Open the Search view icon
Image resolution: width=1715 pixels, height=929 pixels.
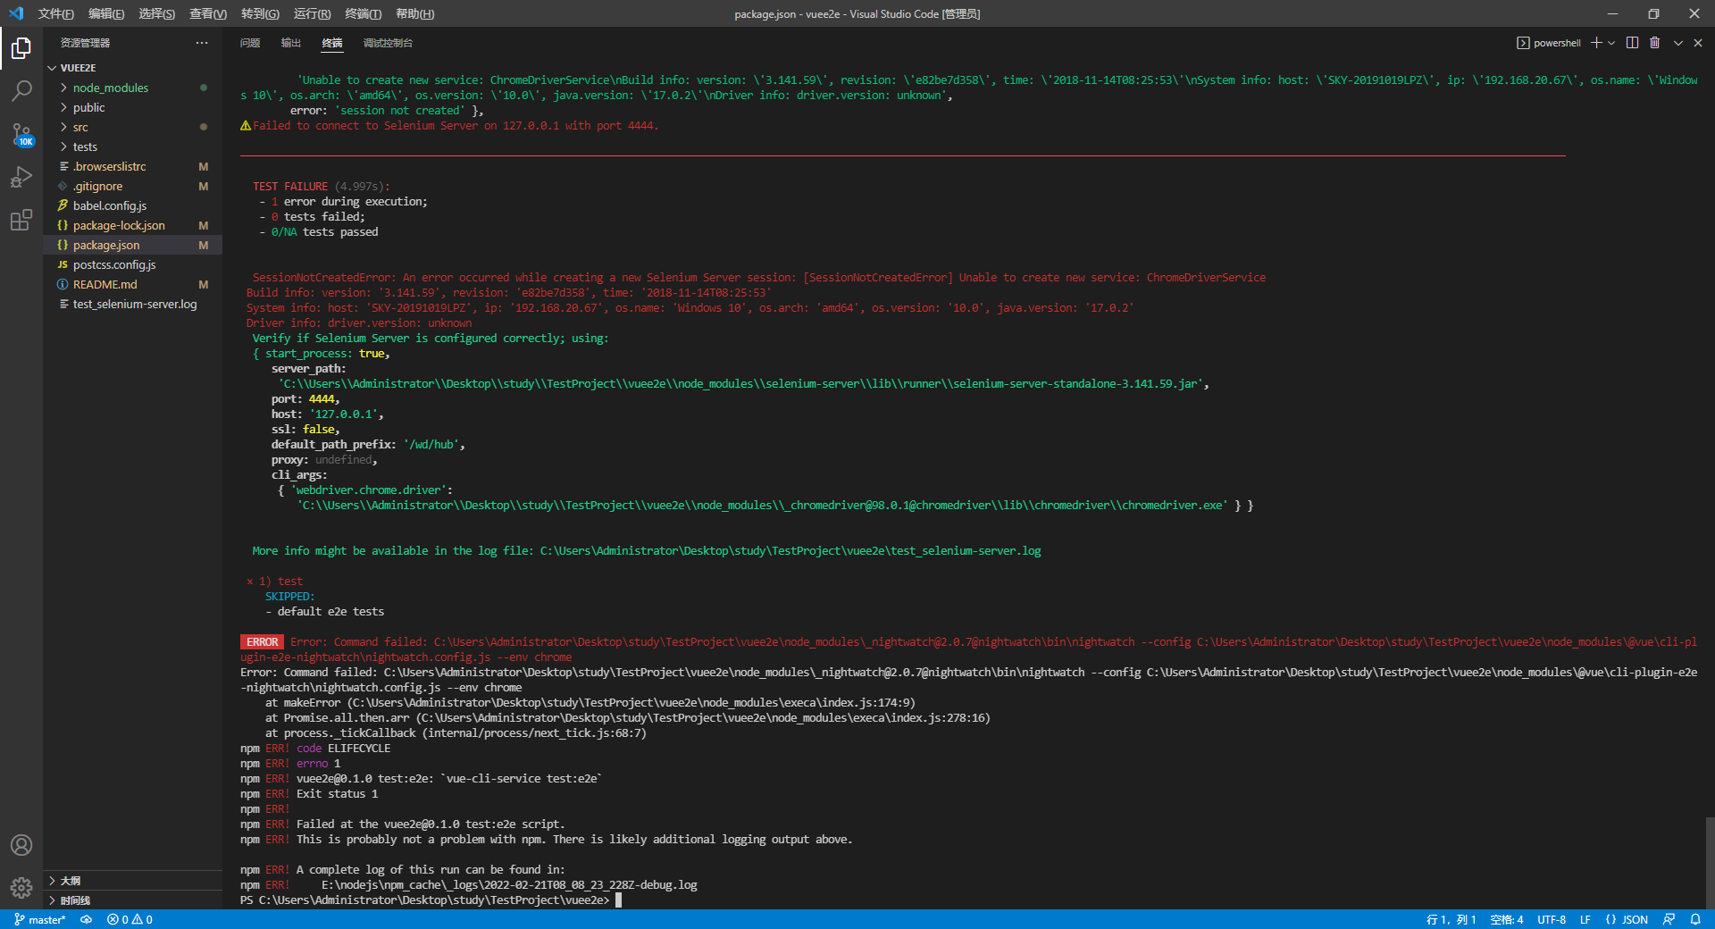coord(21,90)
